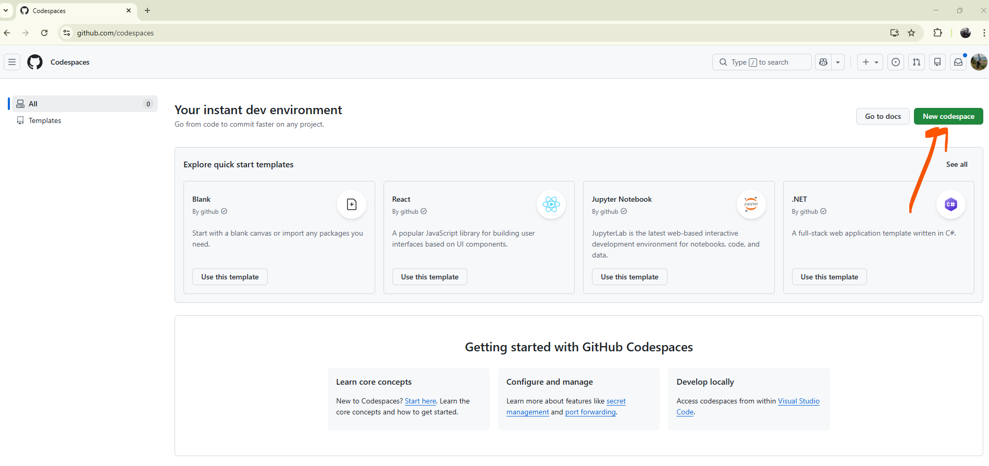Bookmark this page with the star icon
The width and height of the screenshot is (989, 466).
[911, 33]
